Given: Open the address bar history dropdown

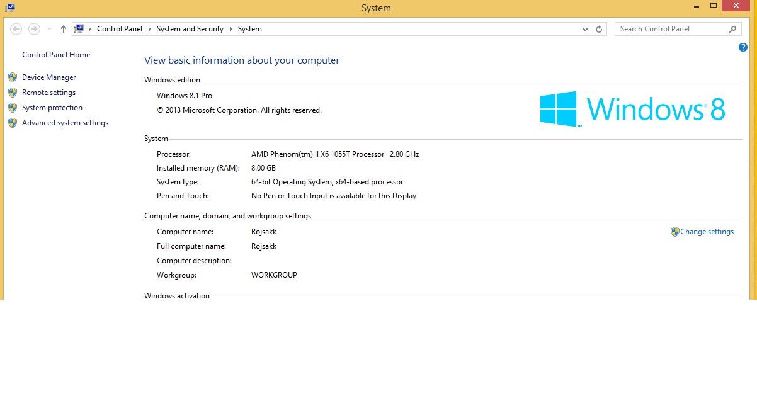Looking at the screenshot, I should pyautogui.click(x=585, y=29).
